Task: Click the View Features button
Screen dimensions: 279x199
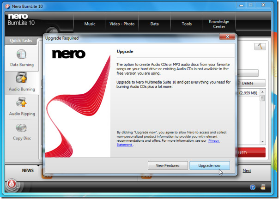Action: 168,166
